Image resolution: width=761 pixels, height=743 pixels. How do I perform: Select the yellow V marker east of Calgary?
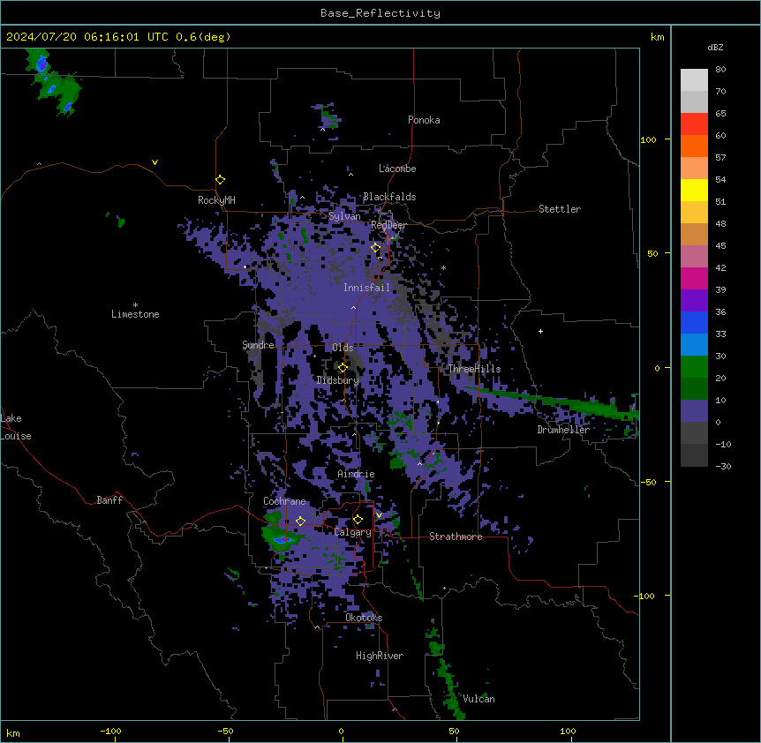point(379,515)
